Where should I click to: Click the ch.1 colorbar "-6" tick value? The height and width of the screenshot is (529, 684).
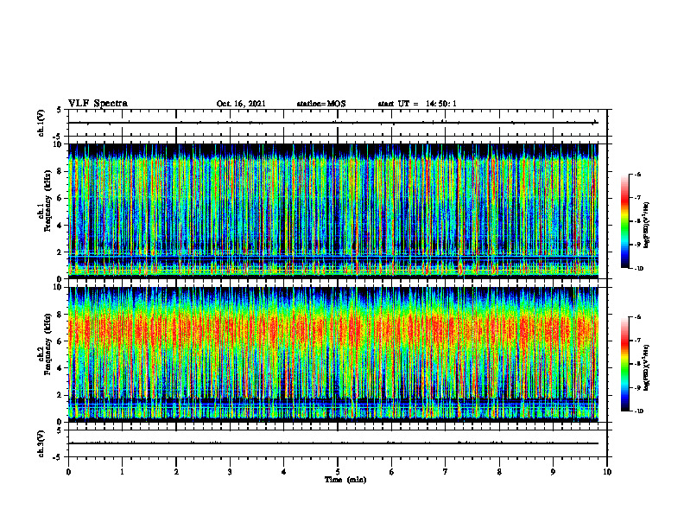(x=637, y=174)
